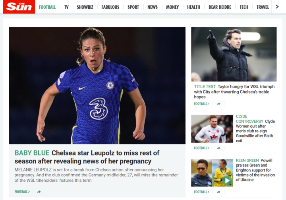
Task: Expand more navigation categories with right arrow
Action: [x=277, y=7]
